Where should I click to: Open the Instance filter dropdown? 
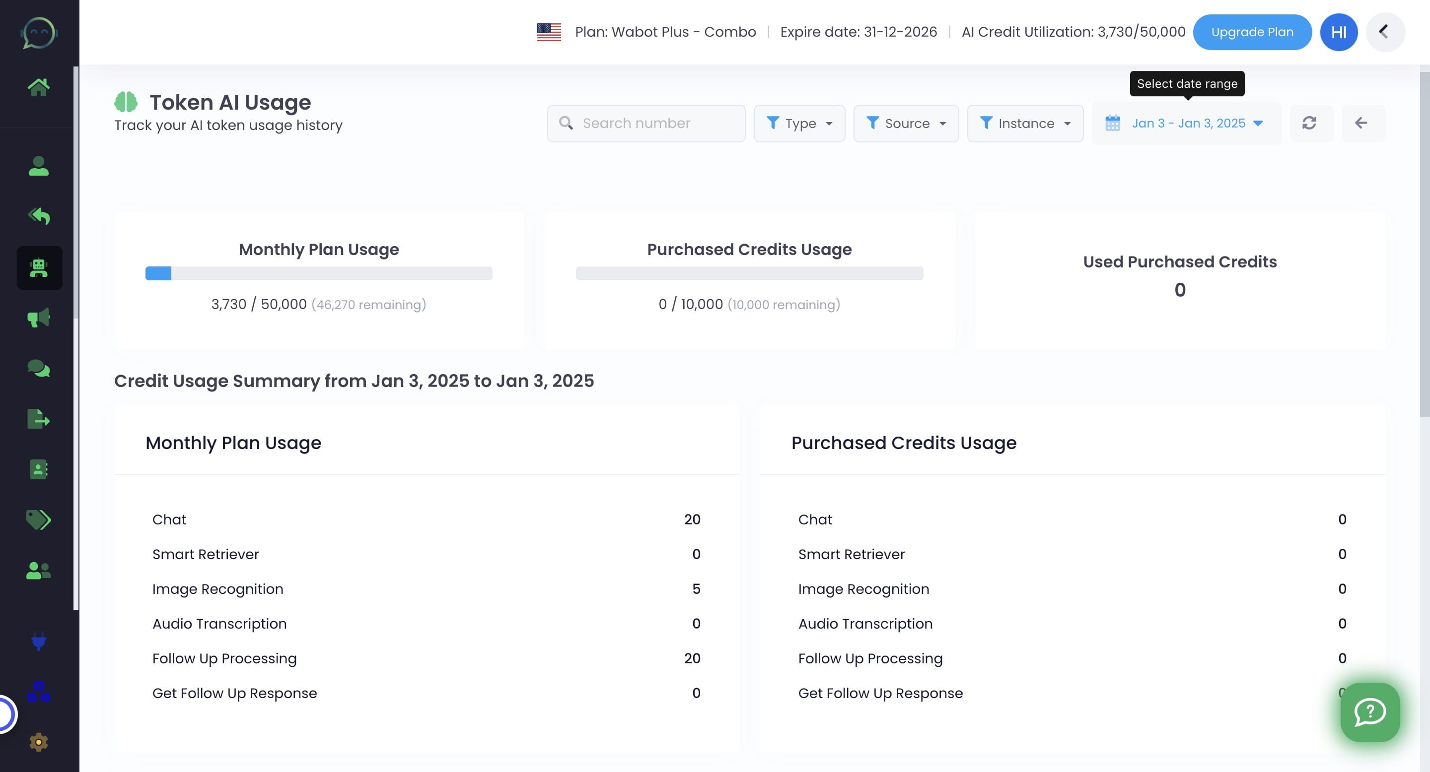pos(1025,123)
